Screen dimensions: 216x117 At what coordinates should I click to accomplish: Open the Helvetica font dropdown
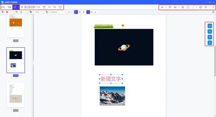pos(58,12)
